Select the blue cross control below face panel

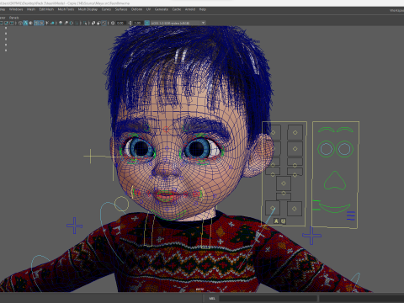[x=311, y=236]
